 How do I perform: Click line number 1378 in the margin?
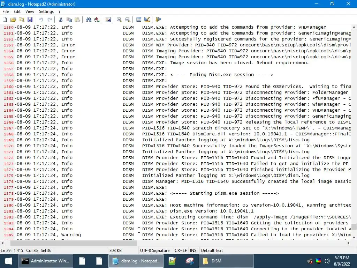[9, 193]
